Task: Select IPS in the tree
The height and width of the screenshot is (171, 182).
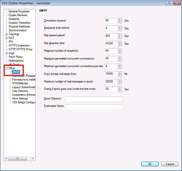Action: [11, 42]
